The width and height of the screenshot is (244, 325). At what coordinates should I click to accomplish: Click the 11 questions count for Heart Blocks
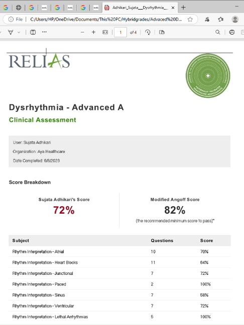point(153,262)
